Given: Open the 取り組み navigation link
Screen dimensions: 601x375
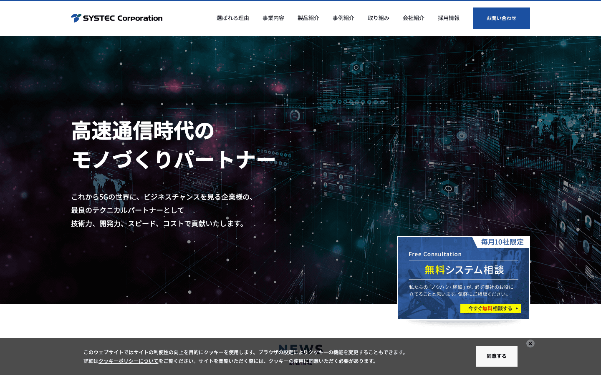Looking at the screenshot, I should pos(379,18).
